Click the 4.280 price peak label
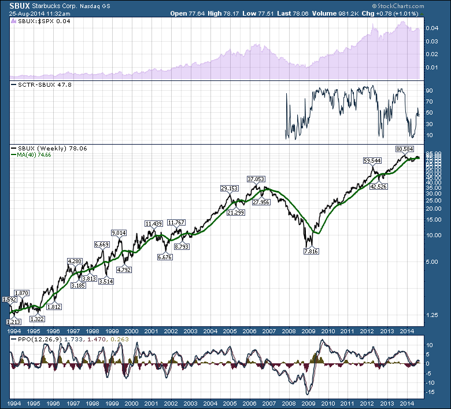 click(x=75, y=261)
